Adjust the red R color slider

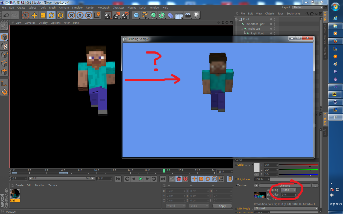pos(298,165)
